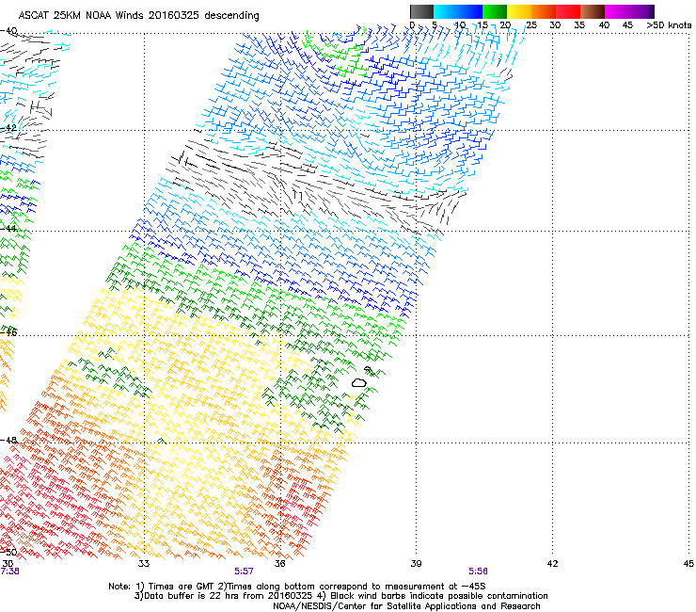
Task: Click the '25' legend scale label
Action: click(530, 25)
